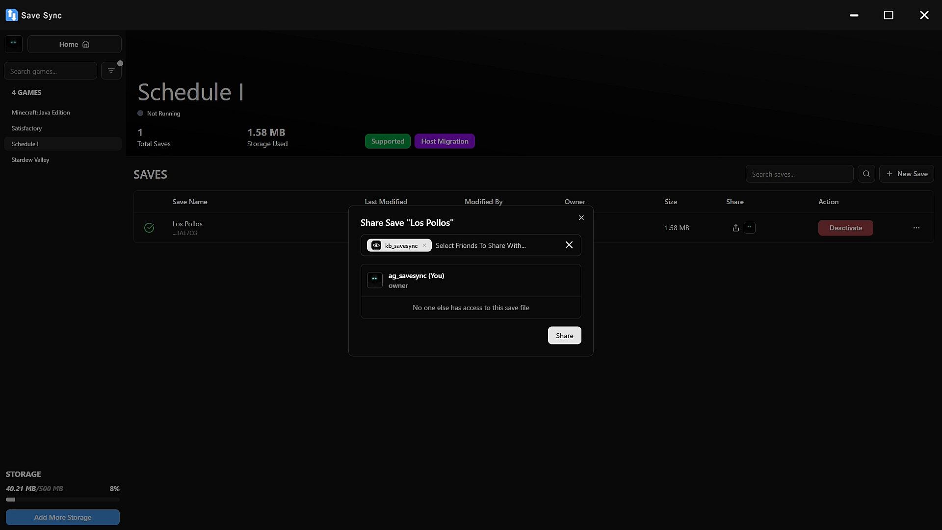Open Stardew Valley from the sidebar
942x530 pixels.
click(x=30, y=160)
